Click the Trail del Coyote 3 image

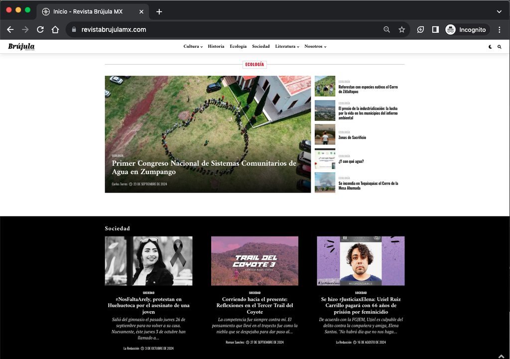coord(255,261)
